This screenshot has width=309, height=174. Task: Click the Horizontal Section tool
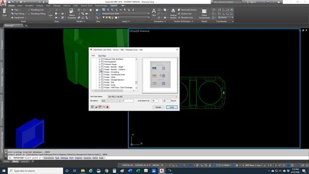coord(187,10)
